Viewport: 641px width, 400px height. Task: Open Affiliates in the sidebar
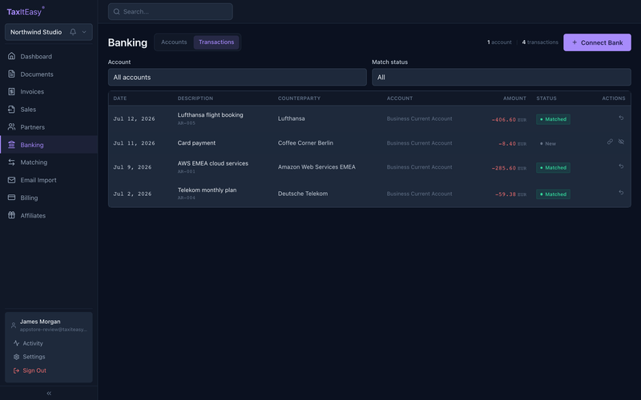click(x=49, y=215)
